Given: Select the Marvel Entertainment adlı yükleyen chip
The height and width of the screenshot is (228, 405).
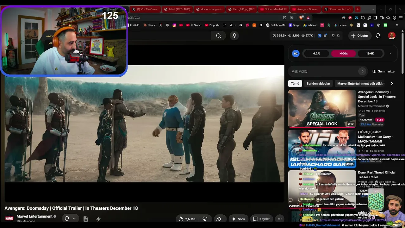Looking at the screenshot, I should pos(361,84).
